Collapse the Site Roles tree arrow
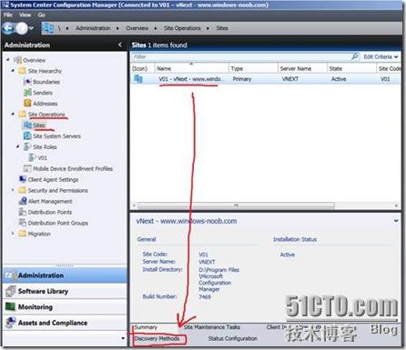406x350 pixels. pyautogui.click(x=17, y=146)
